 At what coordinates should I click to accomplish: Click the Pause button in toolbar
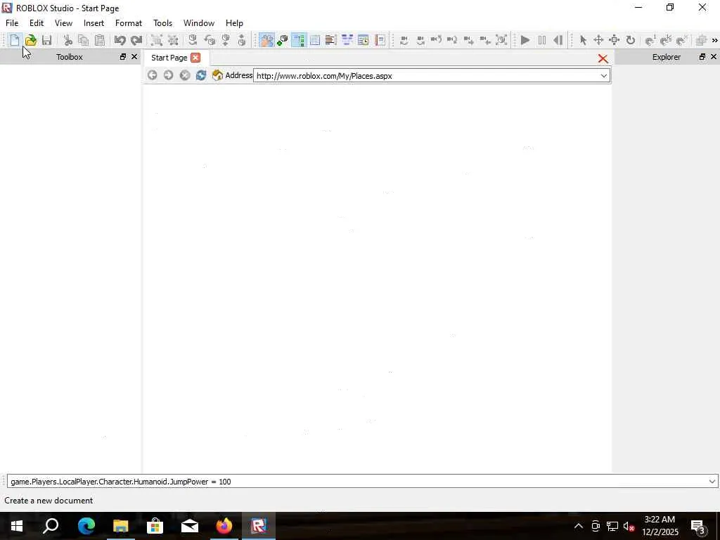(542, 40)
